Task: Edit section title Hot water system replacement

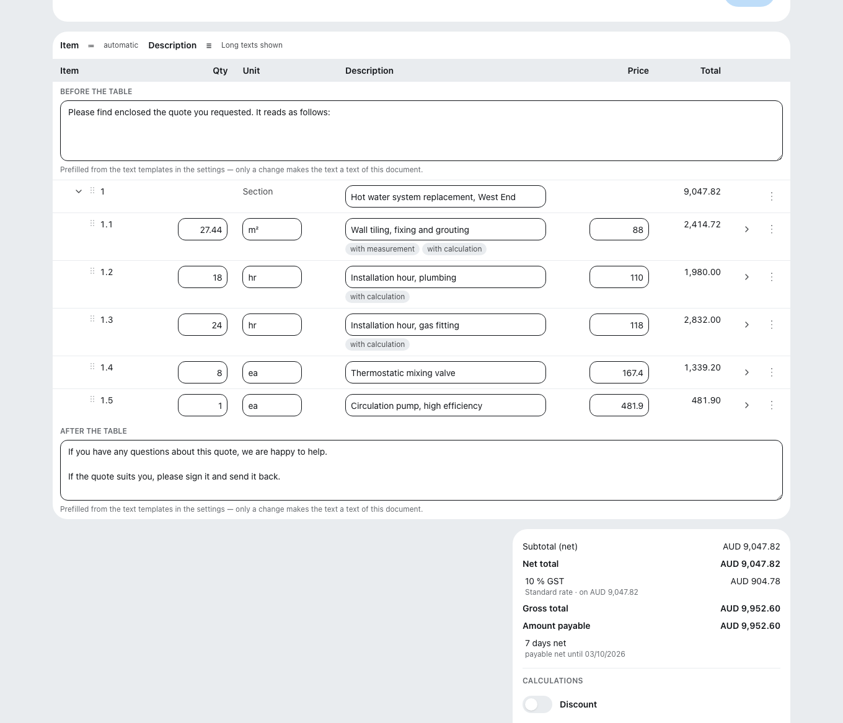Action: (x=446, y=196)
